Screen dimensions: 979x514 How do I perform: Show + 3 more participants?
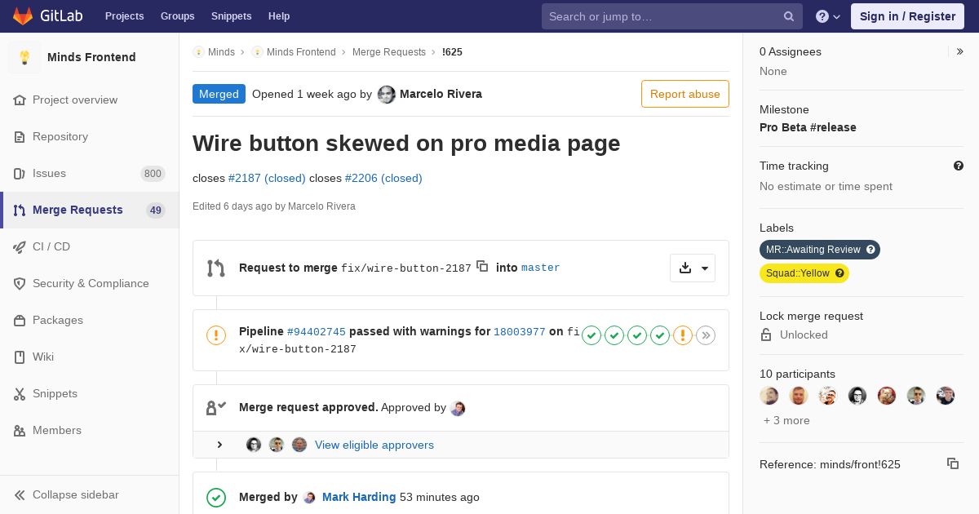(x=786, y=420)
